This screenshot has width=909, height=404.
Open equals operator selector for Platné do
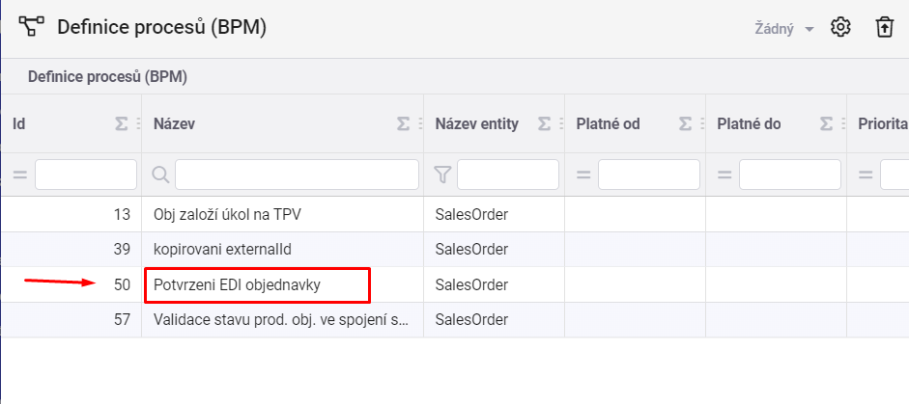click(x=724, y=175)
